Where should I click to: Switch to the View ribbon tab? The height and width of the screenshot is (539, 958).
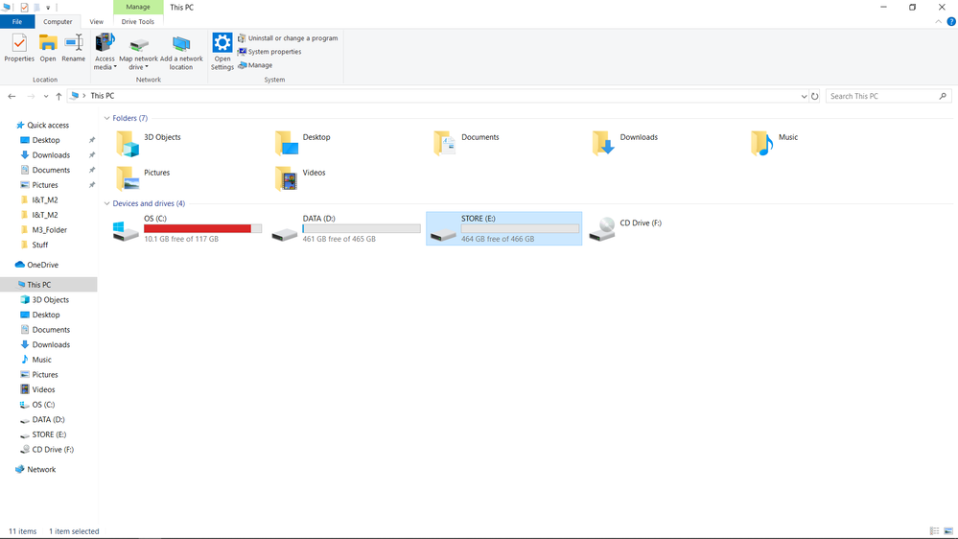point(97,21)
